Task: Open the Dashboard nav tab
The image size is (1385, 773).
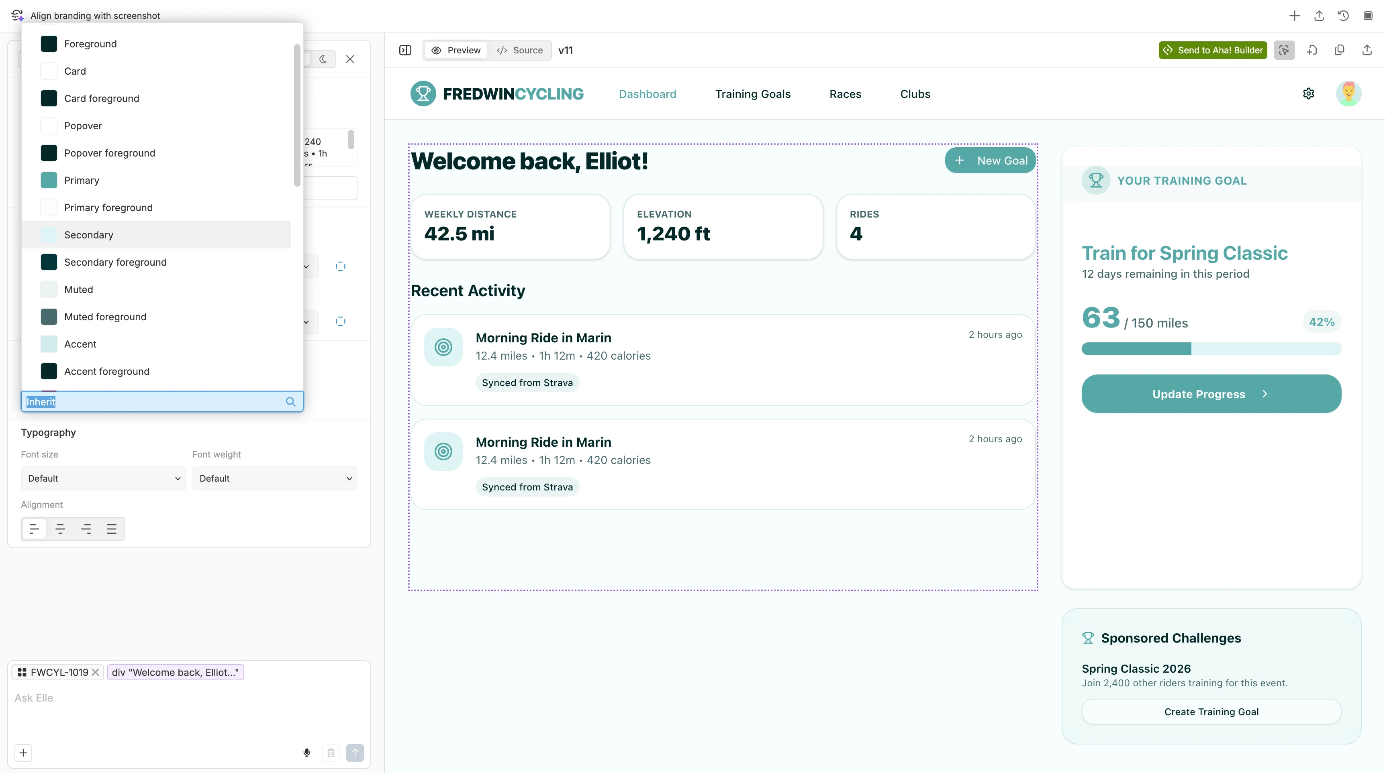Action: click(x=648, y=94)
